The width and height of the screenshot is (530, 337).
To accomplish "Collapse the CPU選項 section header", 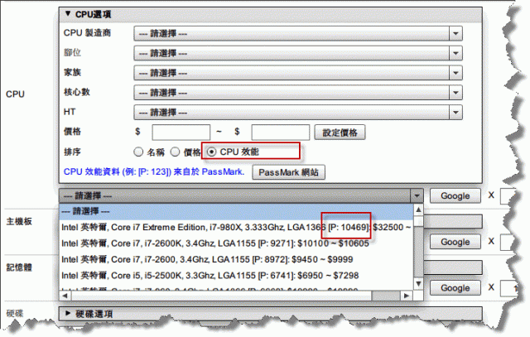I will [271, 15].
